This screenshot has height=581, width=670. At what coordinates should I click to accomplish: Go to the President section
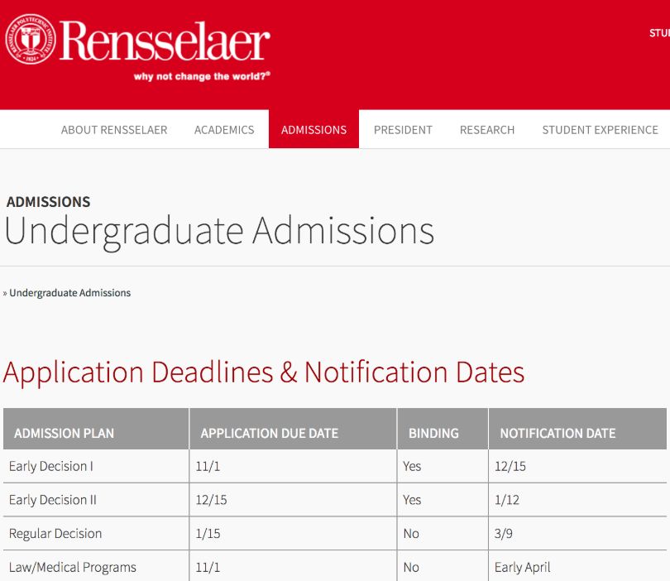pos(403,130)
